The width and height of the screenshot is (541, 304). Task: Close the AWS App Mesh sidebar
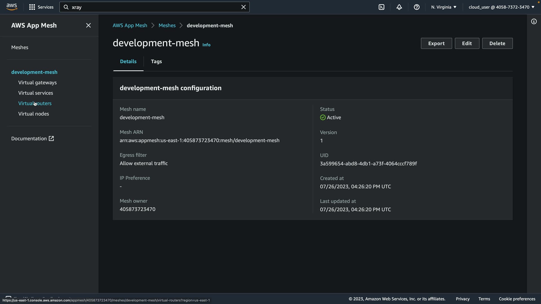pyautogui.click(x=88, y=25)
